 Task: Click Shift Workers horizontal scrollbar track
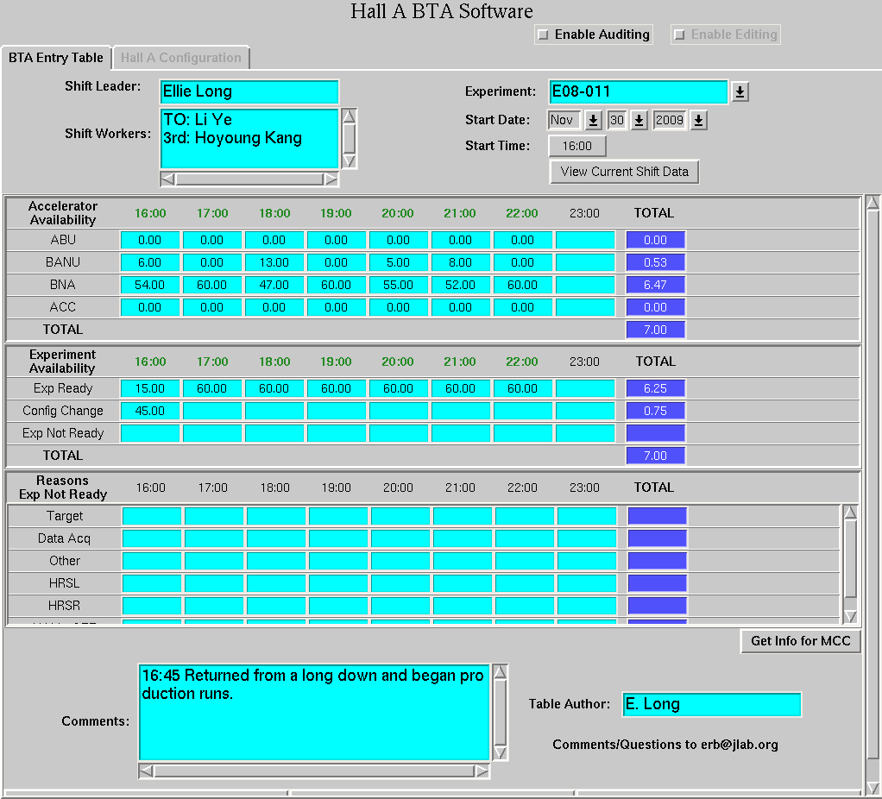click(249, 179)
